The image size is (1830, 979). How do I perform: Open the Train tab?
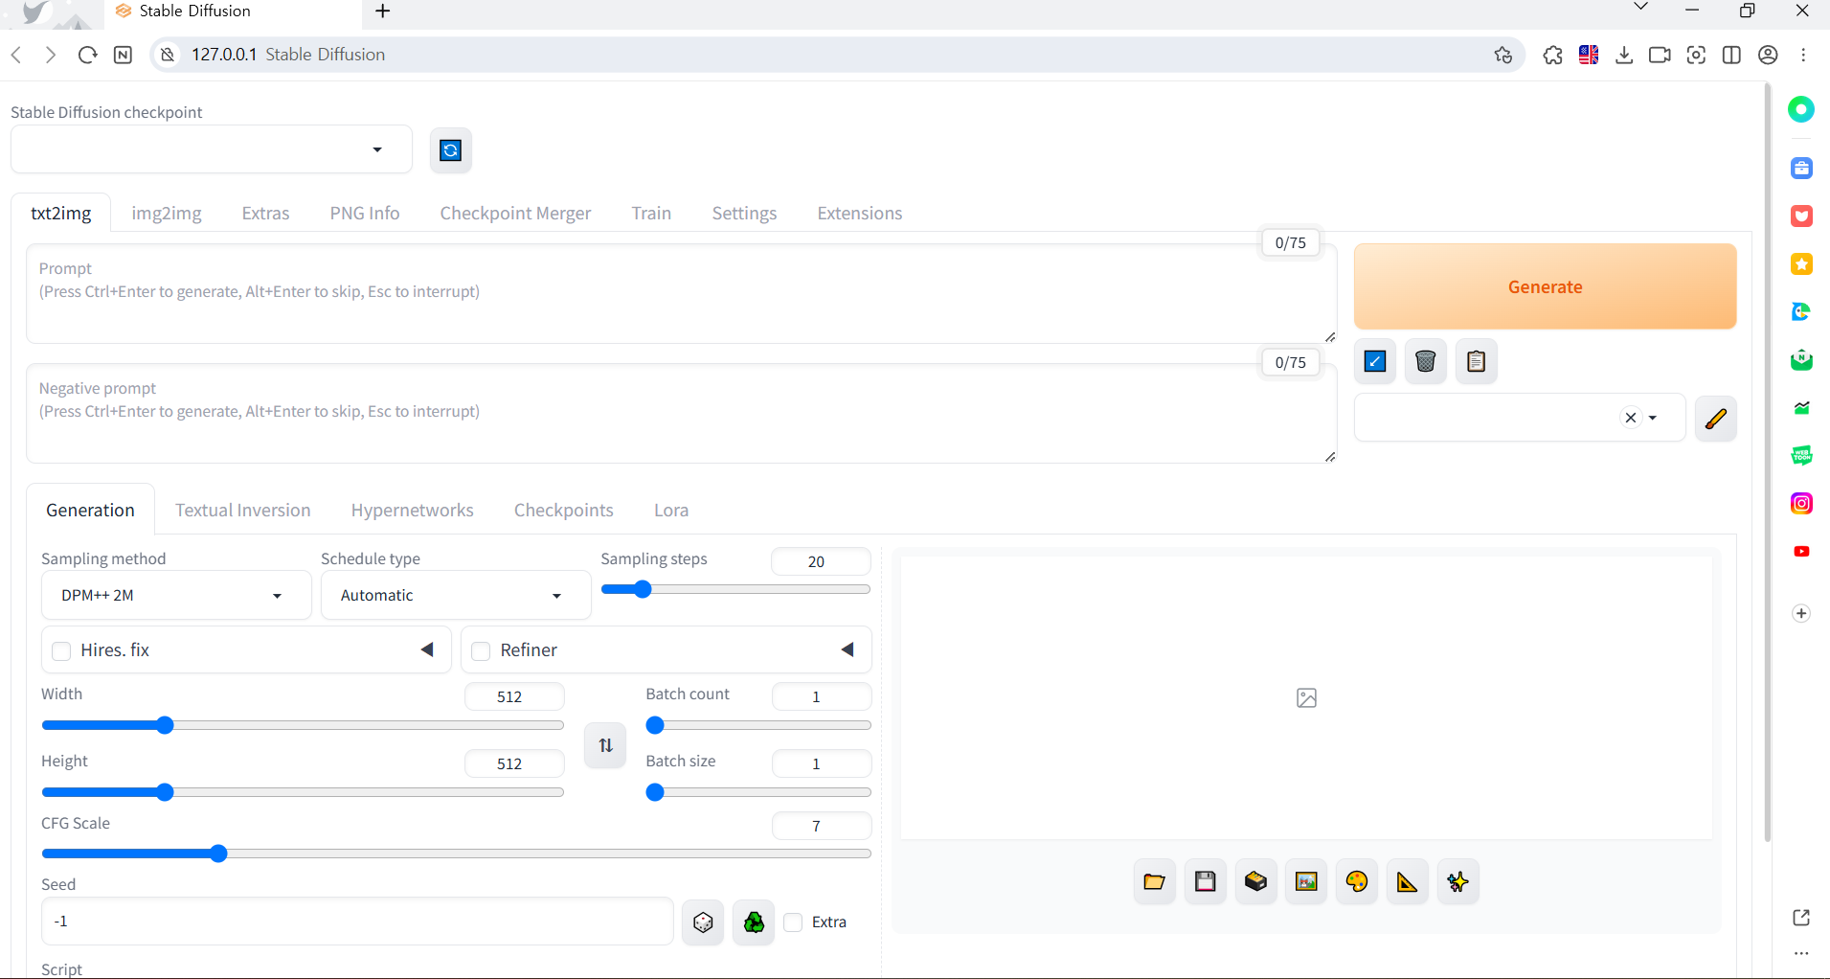click(651, 213)
